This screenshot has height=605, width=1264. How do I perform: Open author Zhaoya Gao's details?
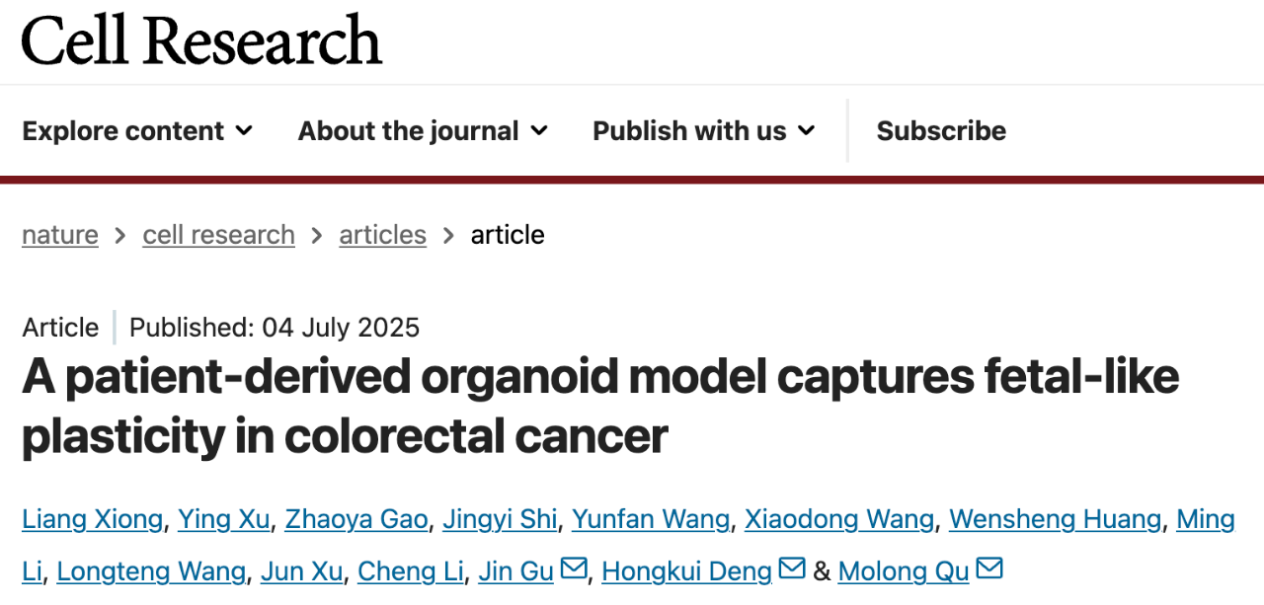[356, 519]
